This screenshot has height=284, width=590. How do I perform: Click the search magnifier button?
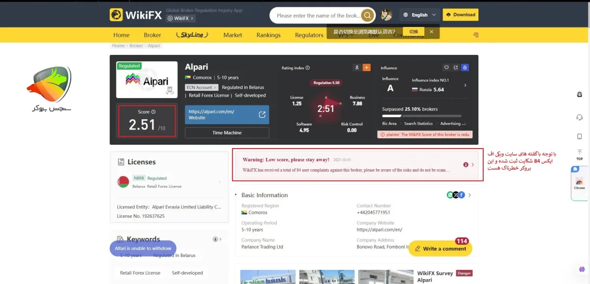click(x=367, y=15)
